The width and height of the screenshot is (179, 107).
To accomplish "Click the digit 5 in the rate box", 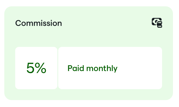I will 30,68.
